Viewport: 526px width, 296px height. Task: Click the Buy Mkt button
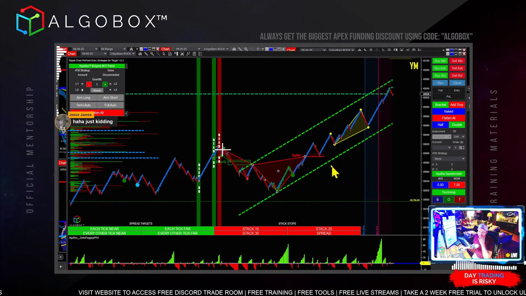(x=440, y=61)
